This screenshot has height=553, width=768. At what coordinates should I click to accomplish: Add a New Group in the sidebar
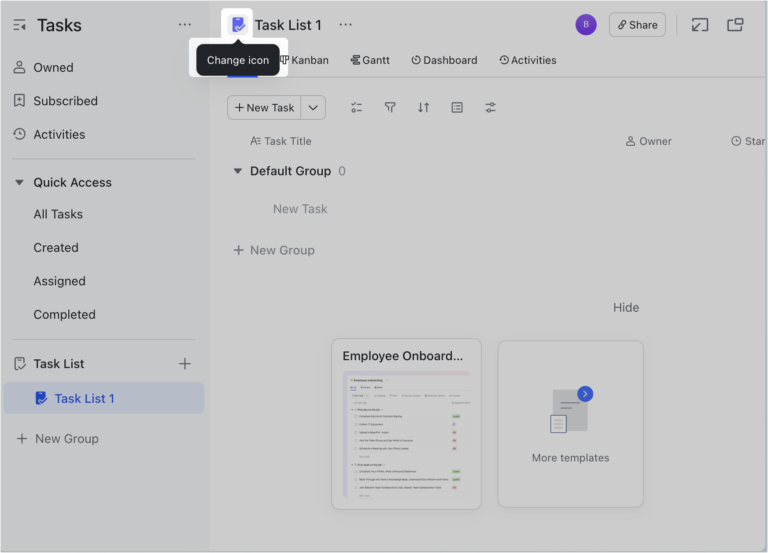pos(58,439)
